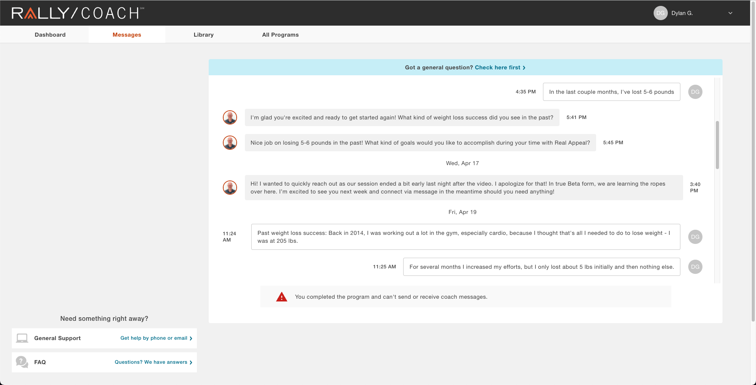Image resolution: width=756 pixels, height=385 pixels.
Task: Click the 11:25 AM timestamp
Action: click(385, 267)
